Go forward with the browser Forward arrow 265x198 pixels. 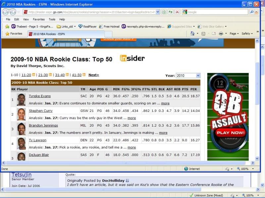[x=13, y=12]
